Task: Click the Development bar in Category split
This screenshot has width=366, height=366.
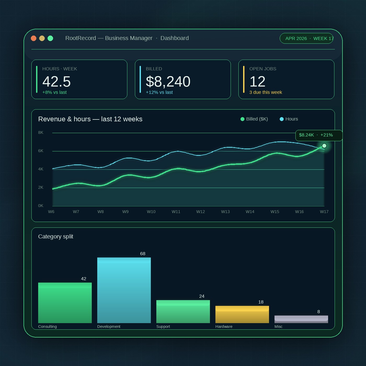Action: (x=124, y=290)
